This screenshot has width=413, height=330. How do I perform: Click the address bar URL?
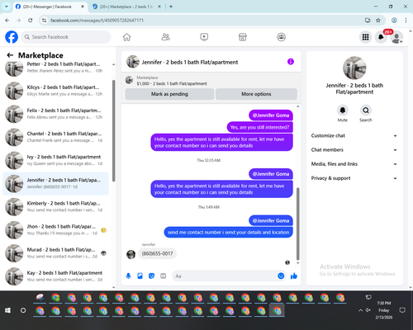97,21
